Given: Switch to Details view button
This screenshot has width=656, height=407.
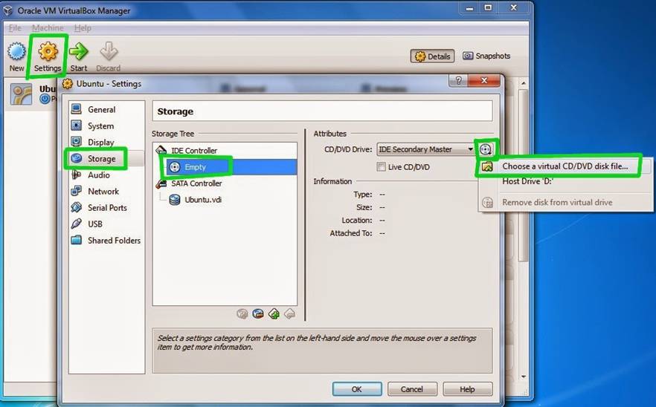Looking at the screenshot, I should [x=433, y=56].
